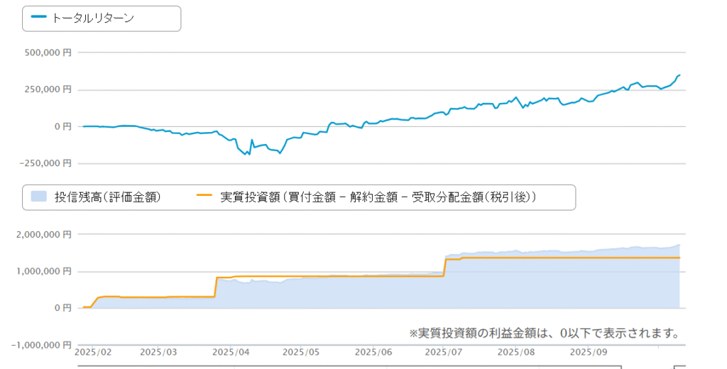Viewport: 727px width, 369px height.
Task: Click the 2025/09 date tick label
Action: click(x=587, y=351)
